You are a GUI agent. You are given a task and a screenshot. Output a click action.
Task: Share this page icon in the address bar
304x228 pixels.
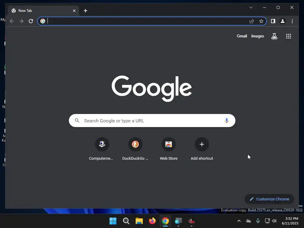[x=252, y=21]
